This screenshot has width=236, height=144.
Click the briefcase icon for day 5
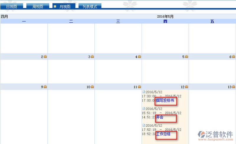(187, 56)
